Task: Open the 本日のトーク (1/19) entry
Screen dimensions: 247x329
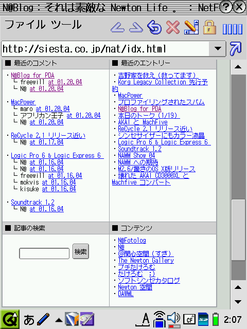Action: (x=149, y=116)
